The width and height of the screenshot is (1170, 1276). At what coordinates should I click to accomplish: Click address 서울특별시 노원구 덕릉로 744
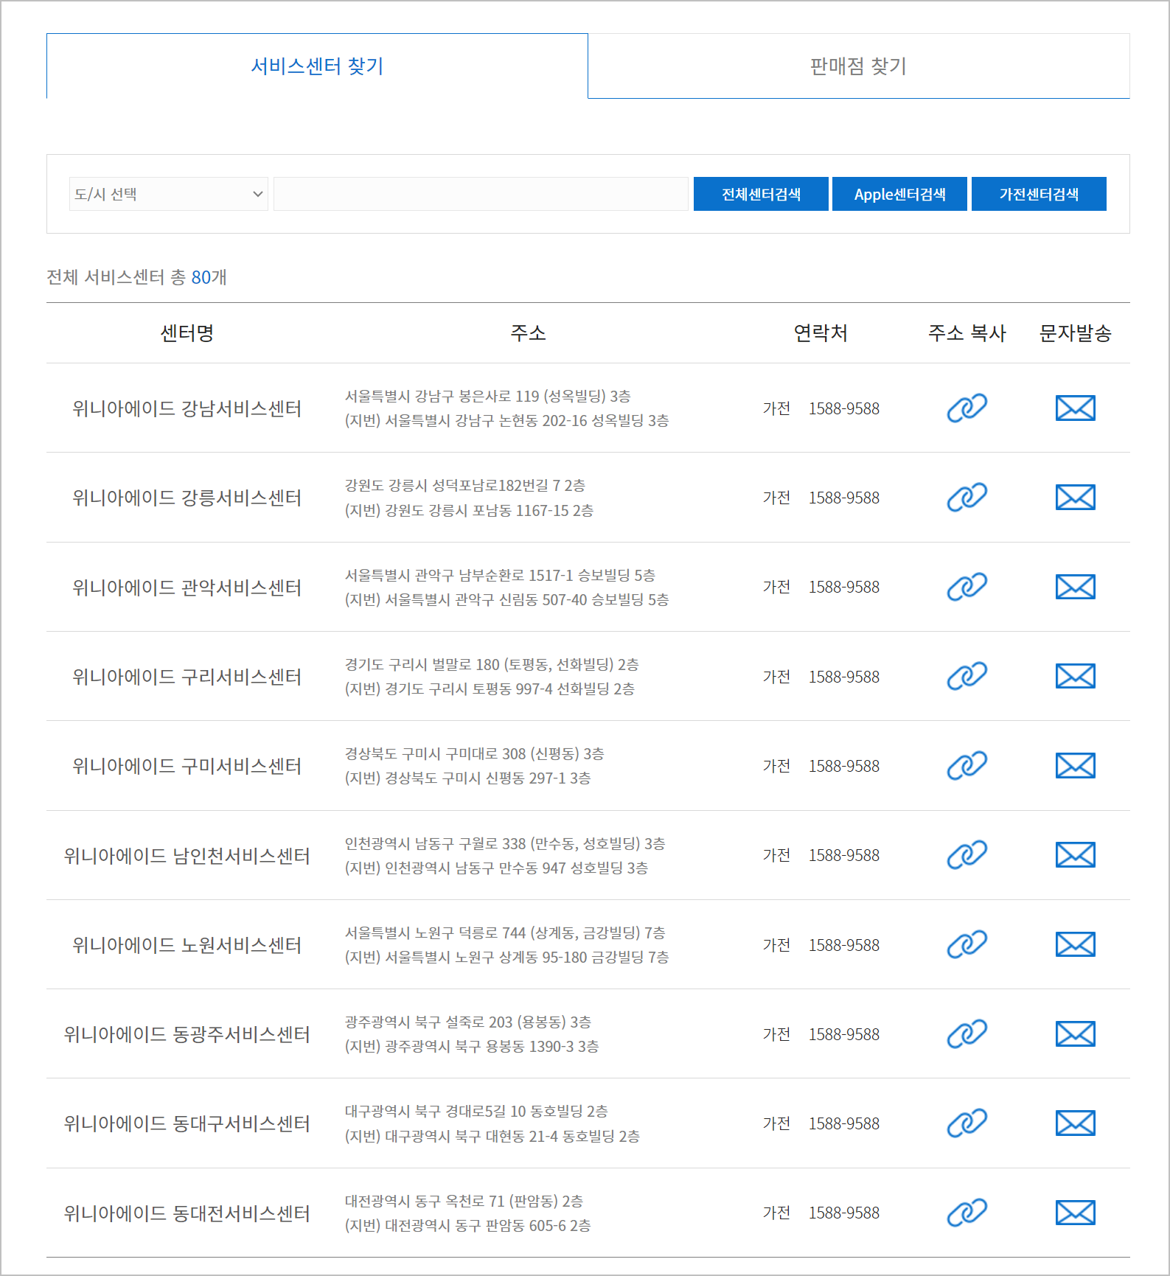click(505, 932)
